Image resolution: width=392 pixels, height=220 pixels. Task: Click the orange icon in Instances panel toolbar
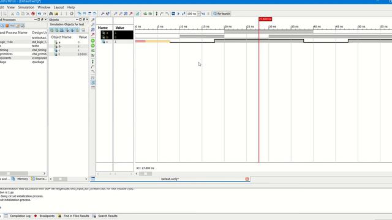[x=7, y=26]
